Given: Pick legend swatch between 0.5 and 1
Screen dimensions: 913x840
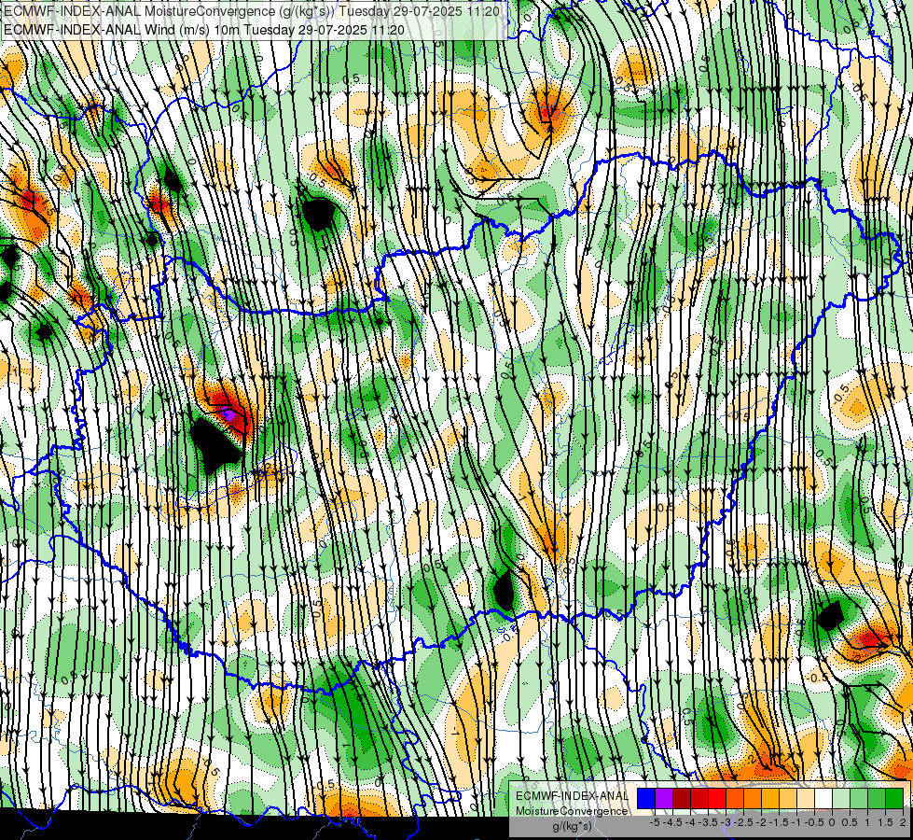Looking at the screenshot, I should click(x=859, y=798).
